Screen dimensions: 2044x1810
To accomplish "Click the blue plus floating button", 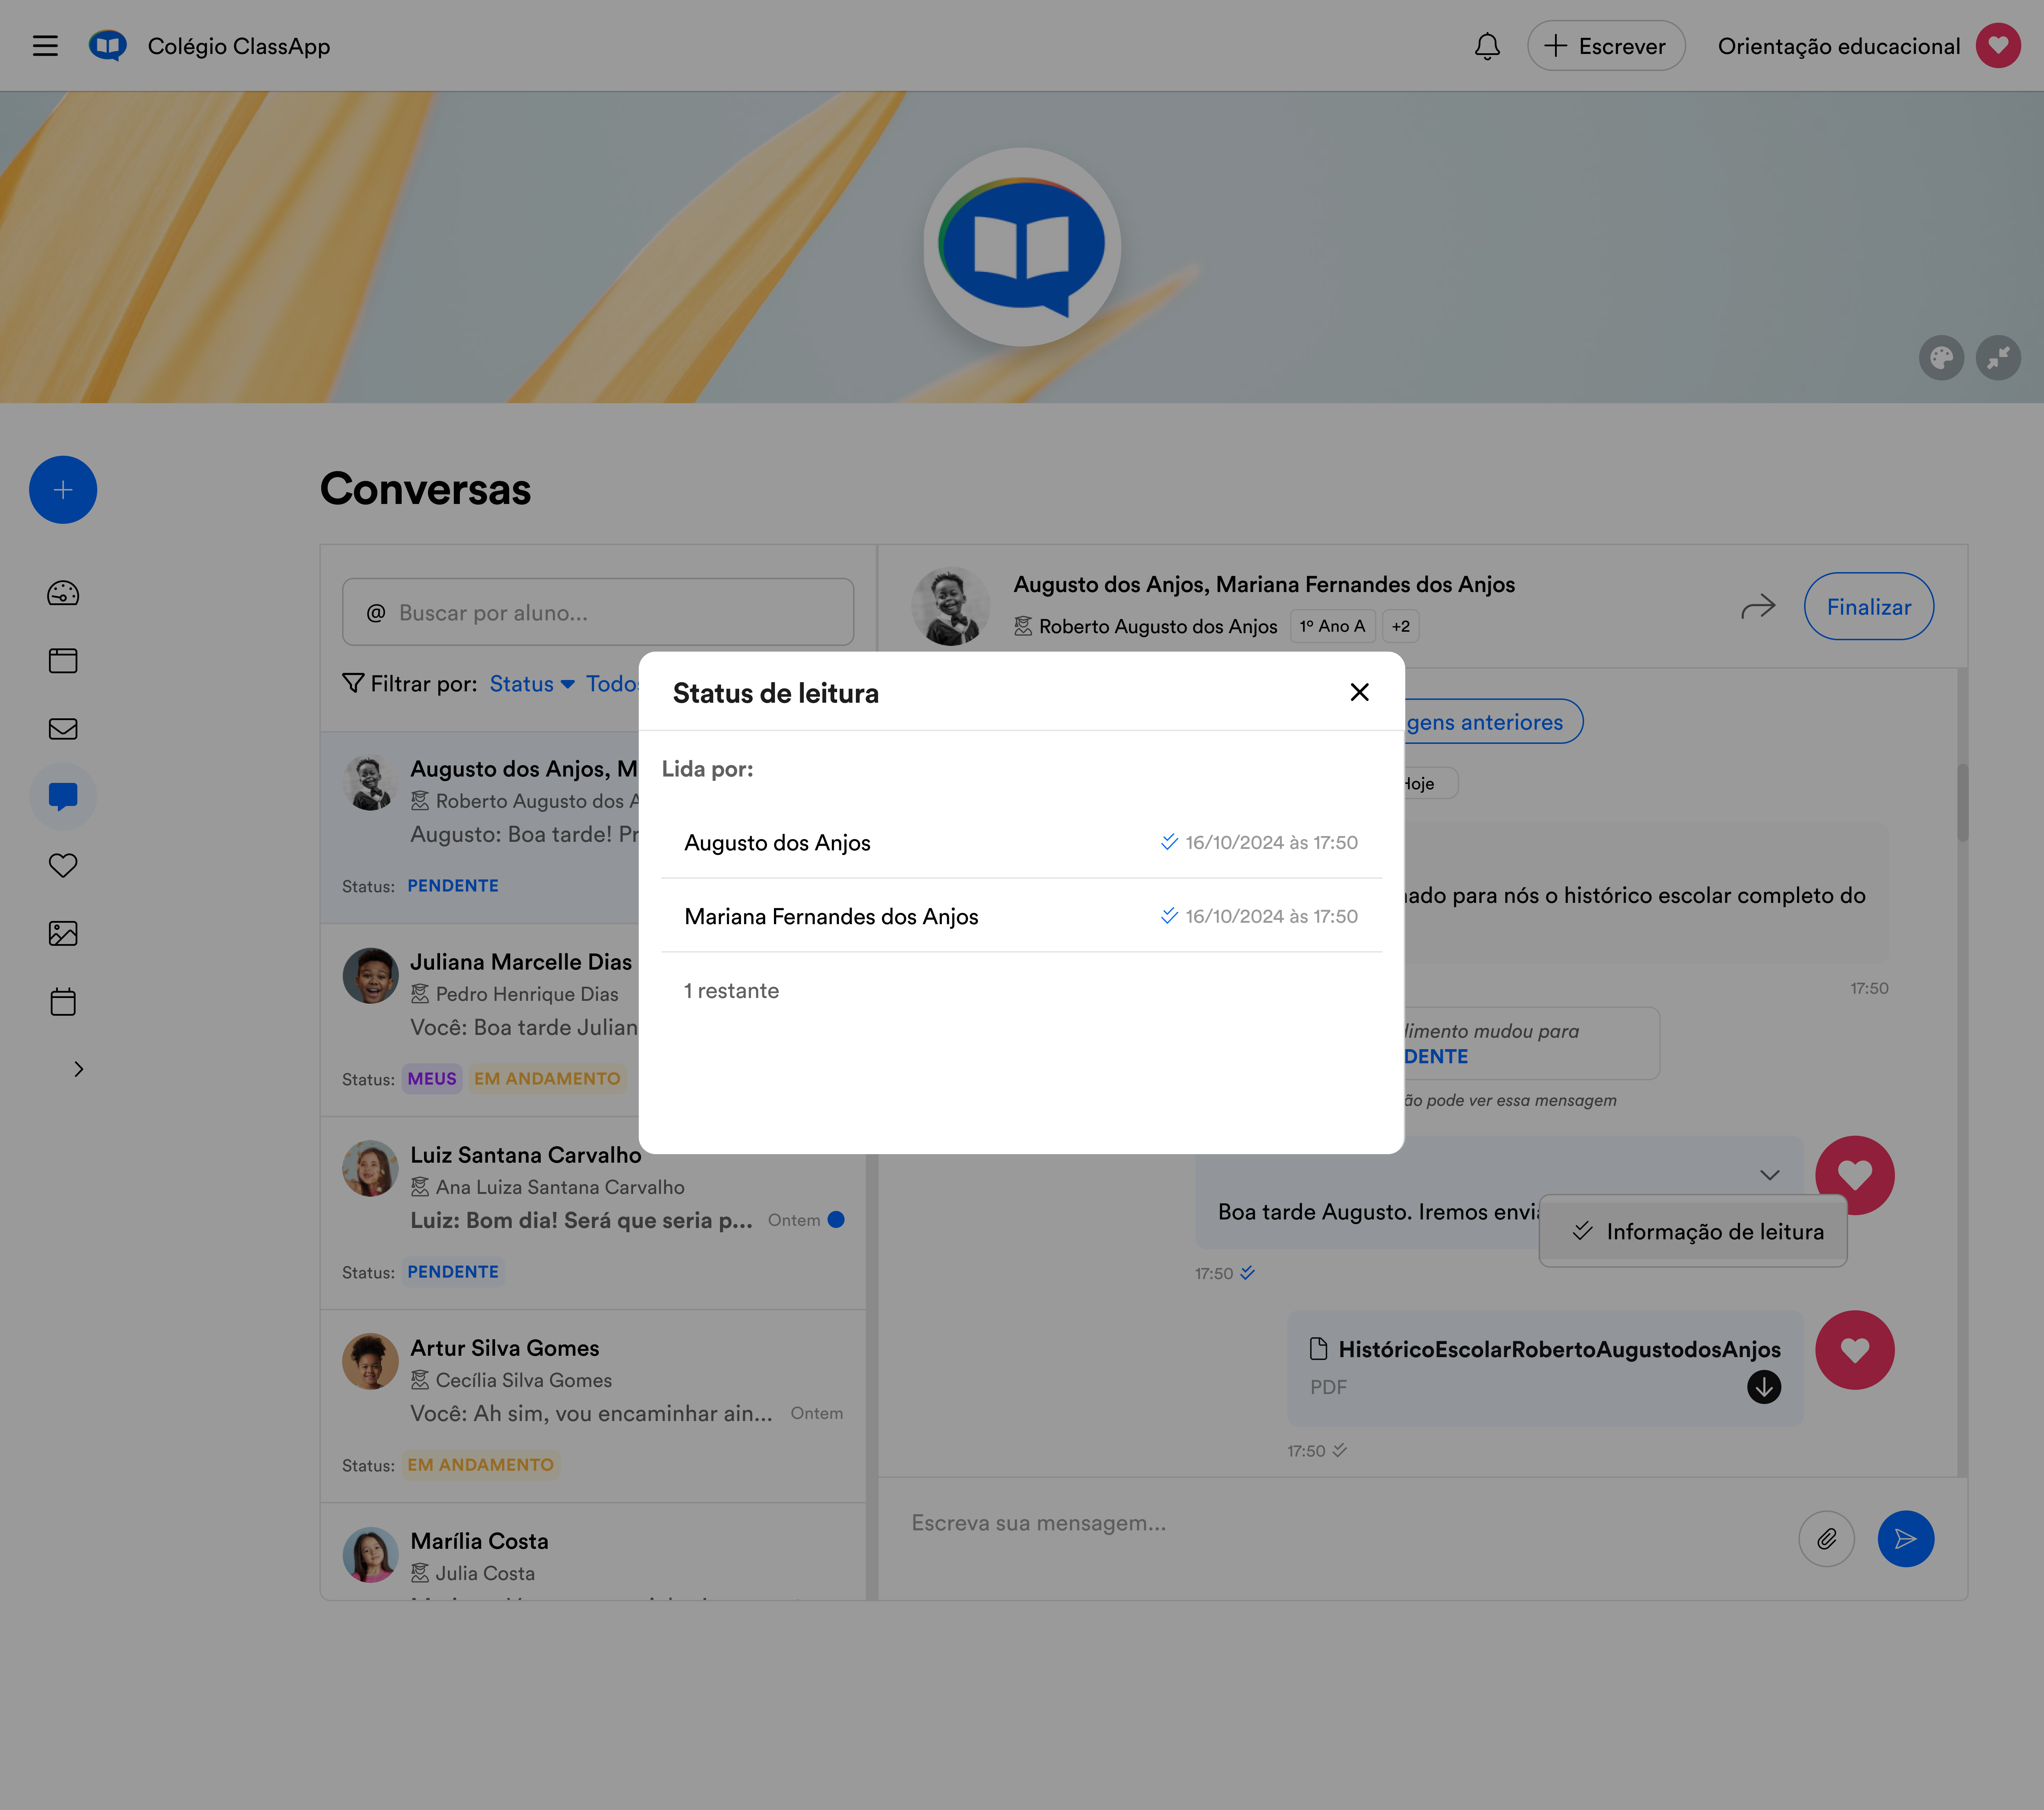I will point(63,490).
